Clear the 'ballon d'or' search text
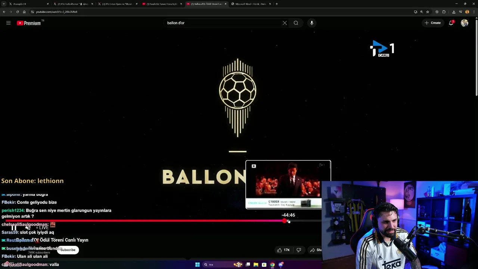 pos(285,23)
